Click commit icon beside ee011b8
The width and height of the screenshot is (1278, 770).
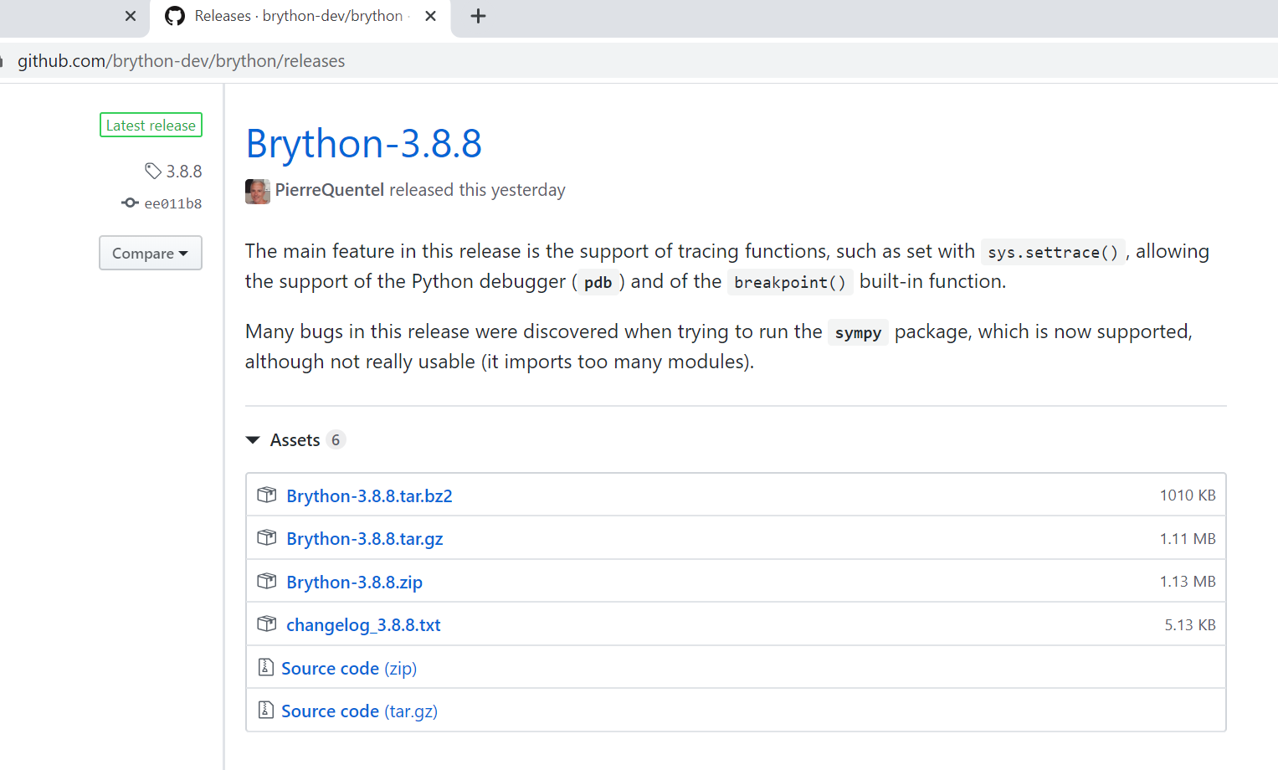pyautogui.click(x=130, y=203)
